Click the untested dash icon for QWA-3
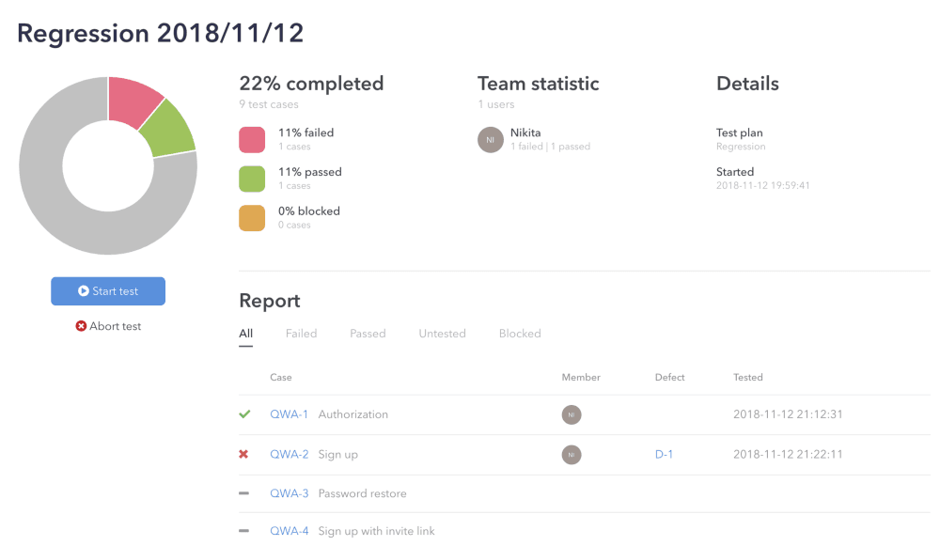This screenshot has width=940, height=546. click(244, 493)
